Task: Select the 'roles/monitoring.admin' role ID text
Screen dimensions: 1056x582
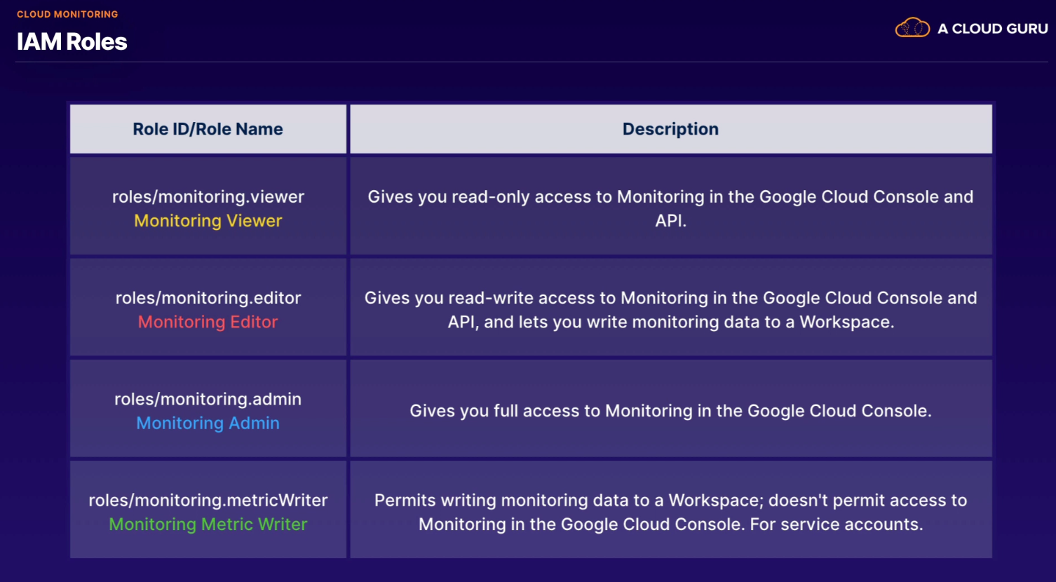Action: click(x=208, y=399)
